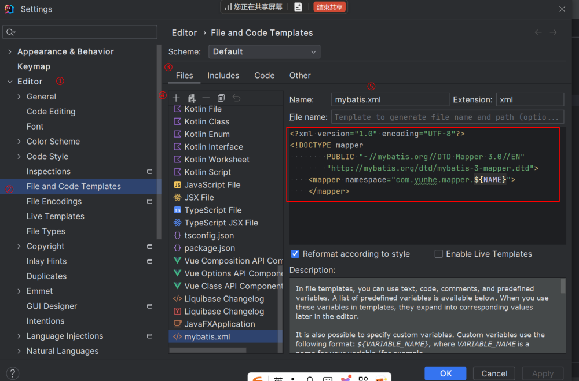Click the back navigation arrow
The width and height of the screenshot is (579, 381).
(538, 32)
